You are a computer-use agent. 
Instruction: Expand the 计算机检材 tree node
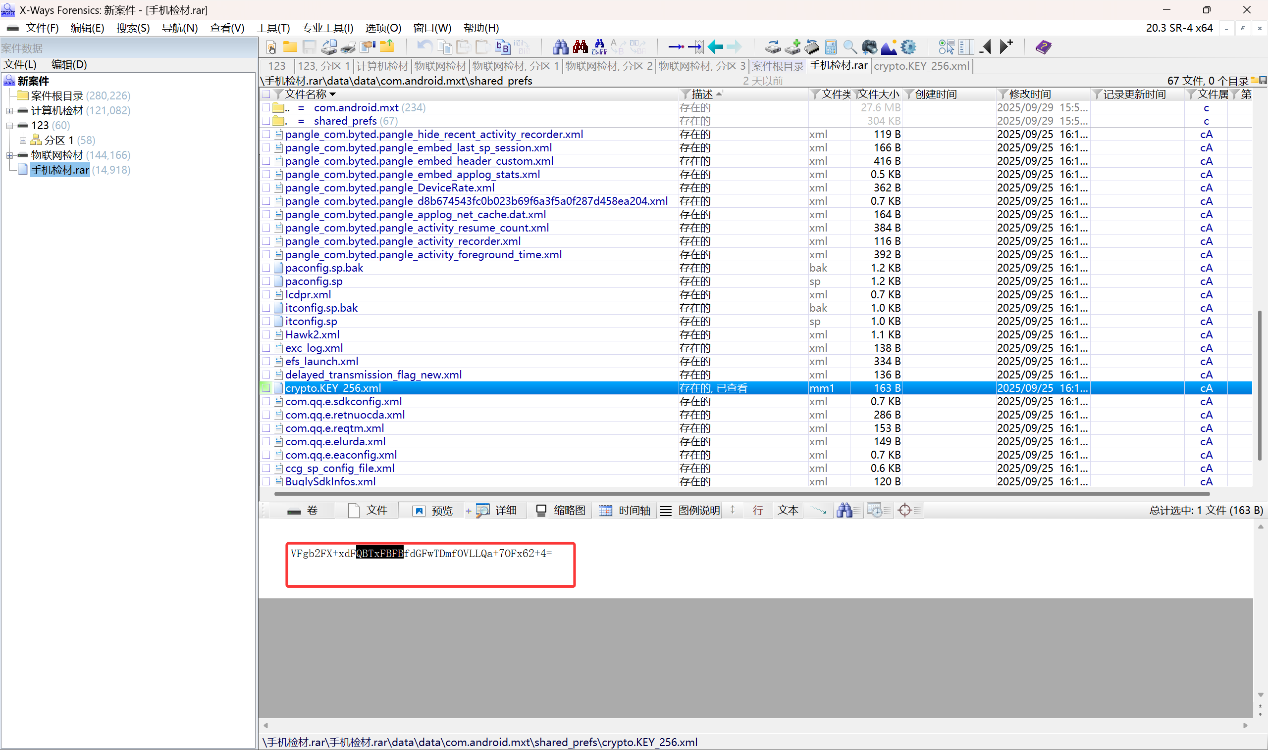point(9,111)
